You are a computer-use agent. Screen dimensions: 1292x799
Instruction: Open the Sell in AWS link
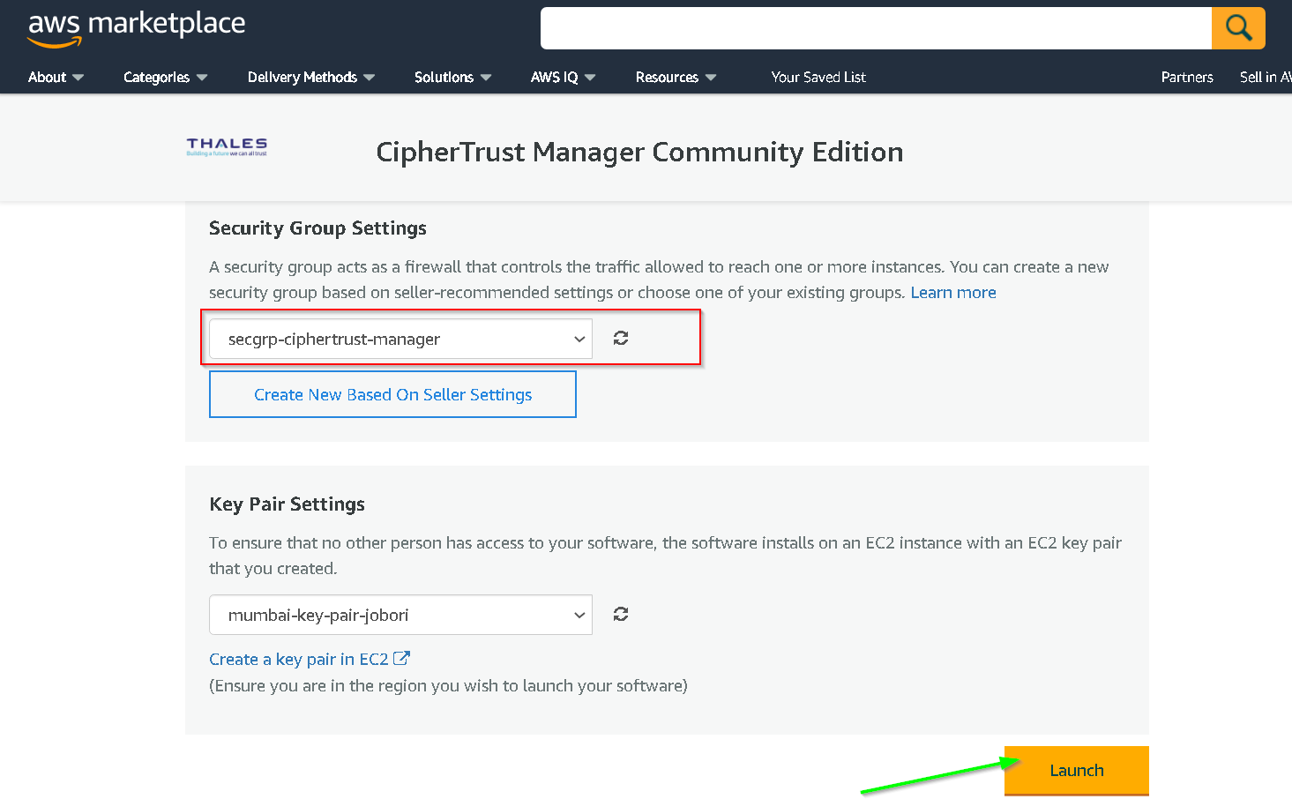coord(1266,78)
